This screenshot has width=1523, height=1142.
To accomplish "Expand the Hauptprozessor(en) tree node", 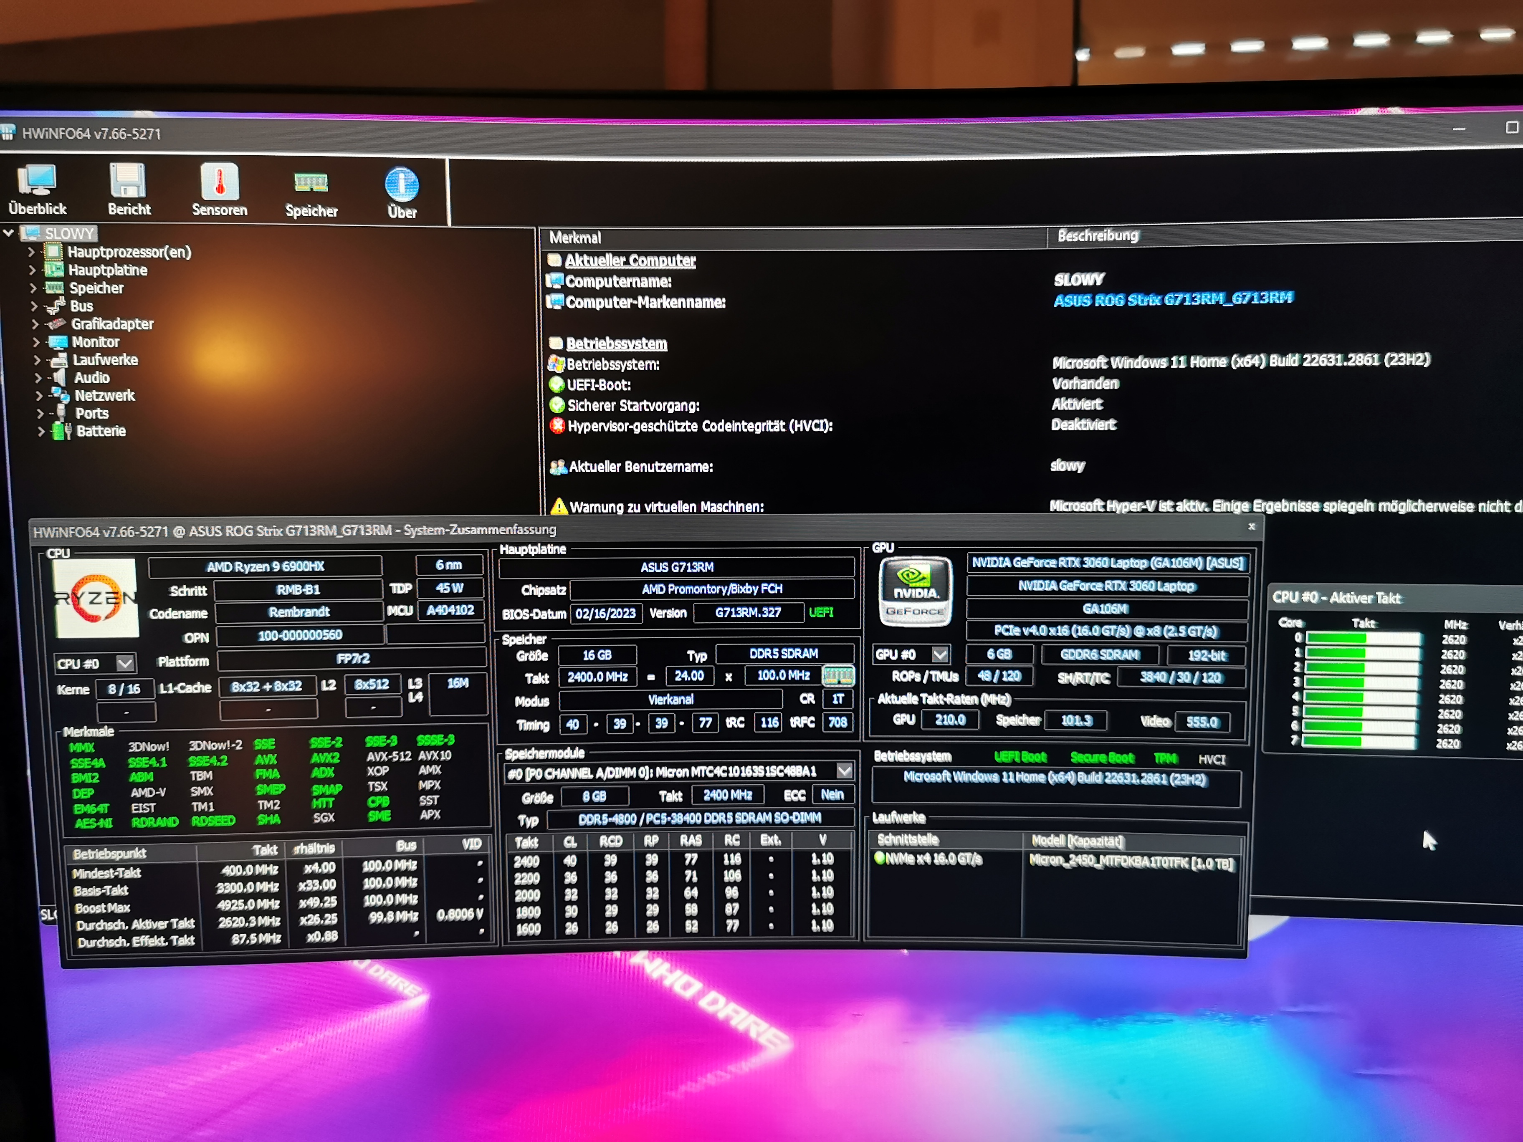I will coord(32,252).
